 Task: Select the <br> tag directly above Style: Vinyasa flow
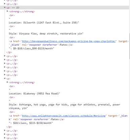tap(12, 27)
